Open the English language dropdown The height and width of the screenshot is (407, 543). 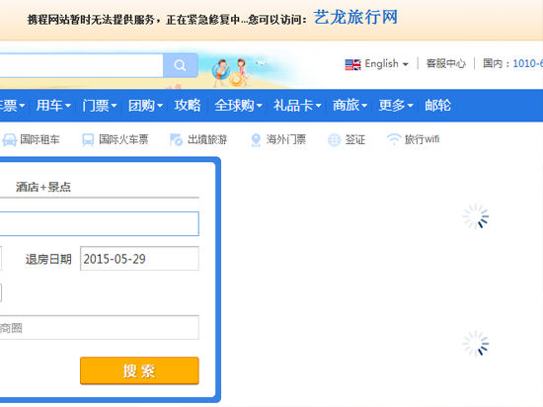click(x=386, y=64)
